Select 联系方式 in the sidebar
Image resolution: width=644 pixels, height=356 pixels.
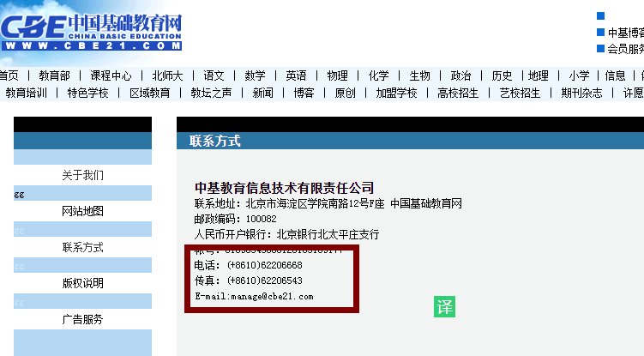(x=82, y=247)
